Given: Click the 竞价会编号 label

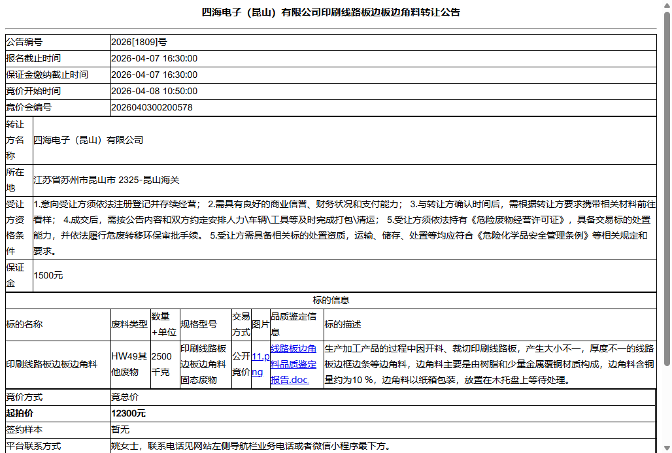Looking at the screenshot, I should [x=29, y=107].
